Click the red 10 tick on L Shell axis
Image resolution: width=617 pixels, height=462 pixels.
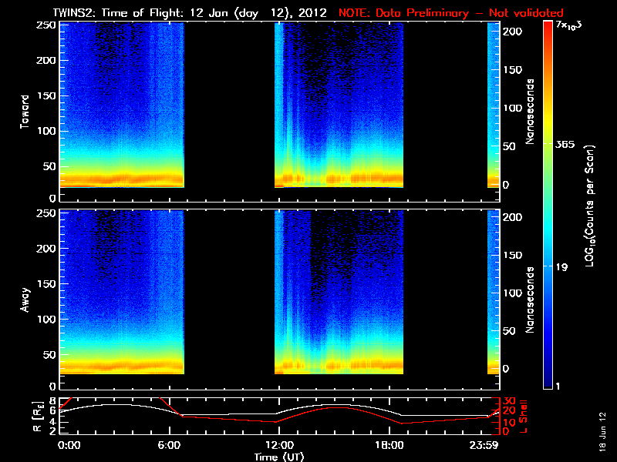pos(509,422)
